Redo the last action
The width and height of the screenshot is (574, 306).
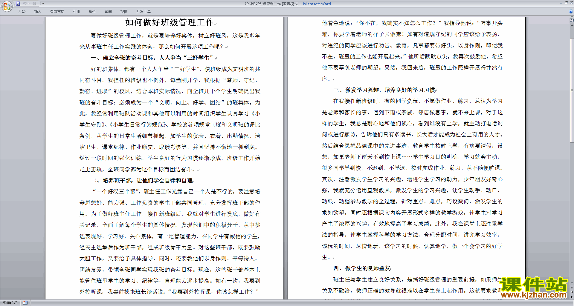[x=34, y=4]
